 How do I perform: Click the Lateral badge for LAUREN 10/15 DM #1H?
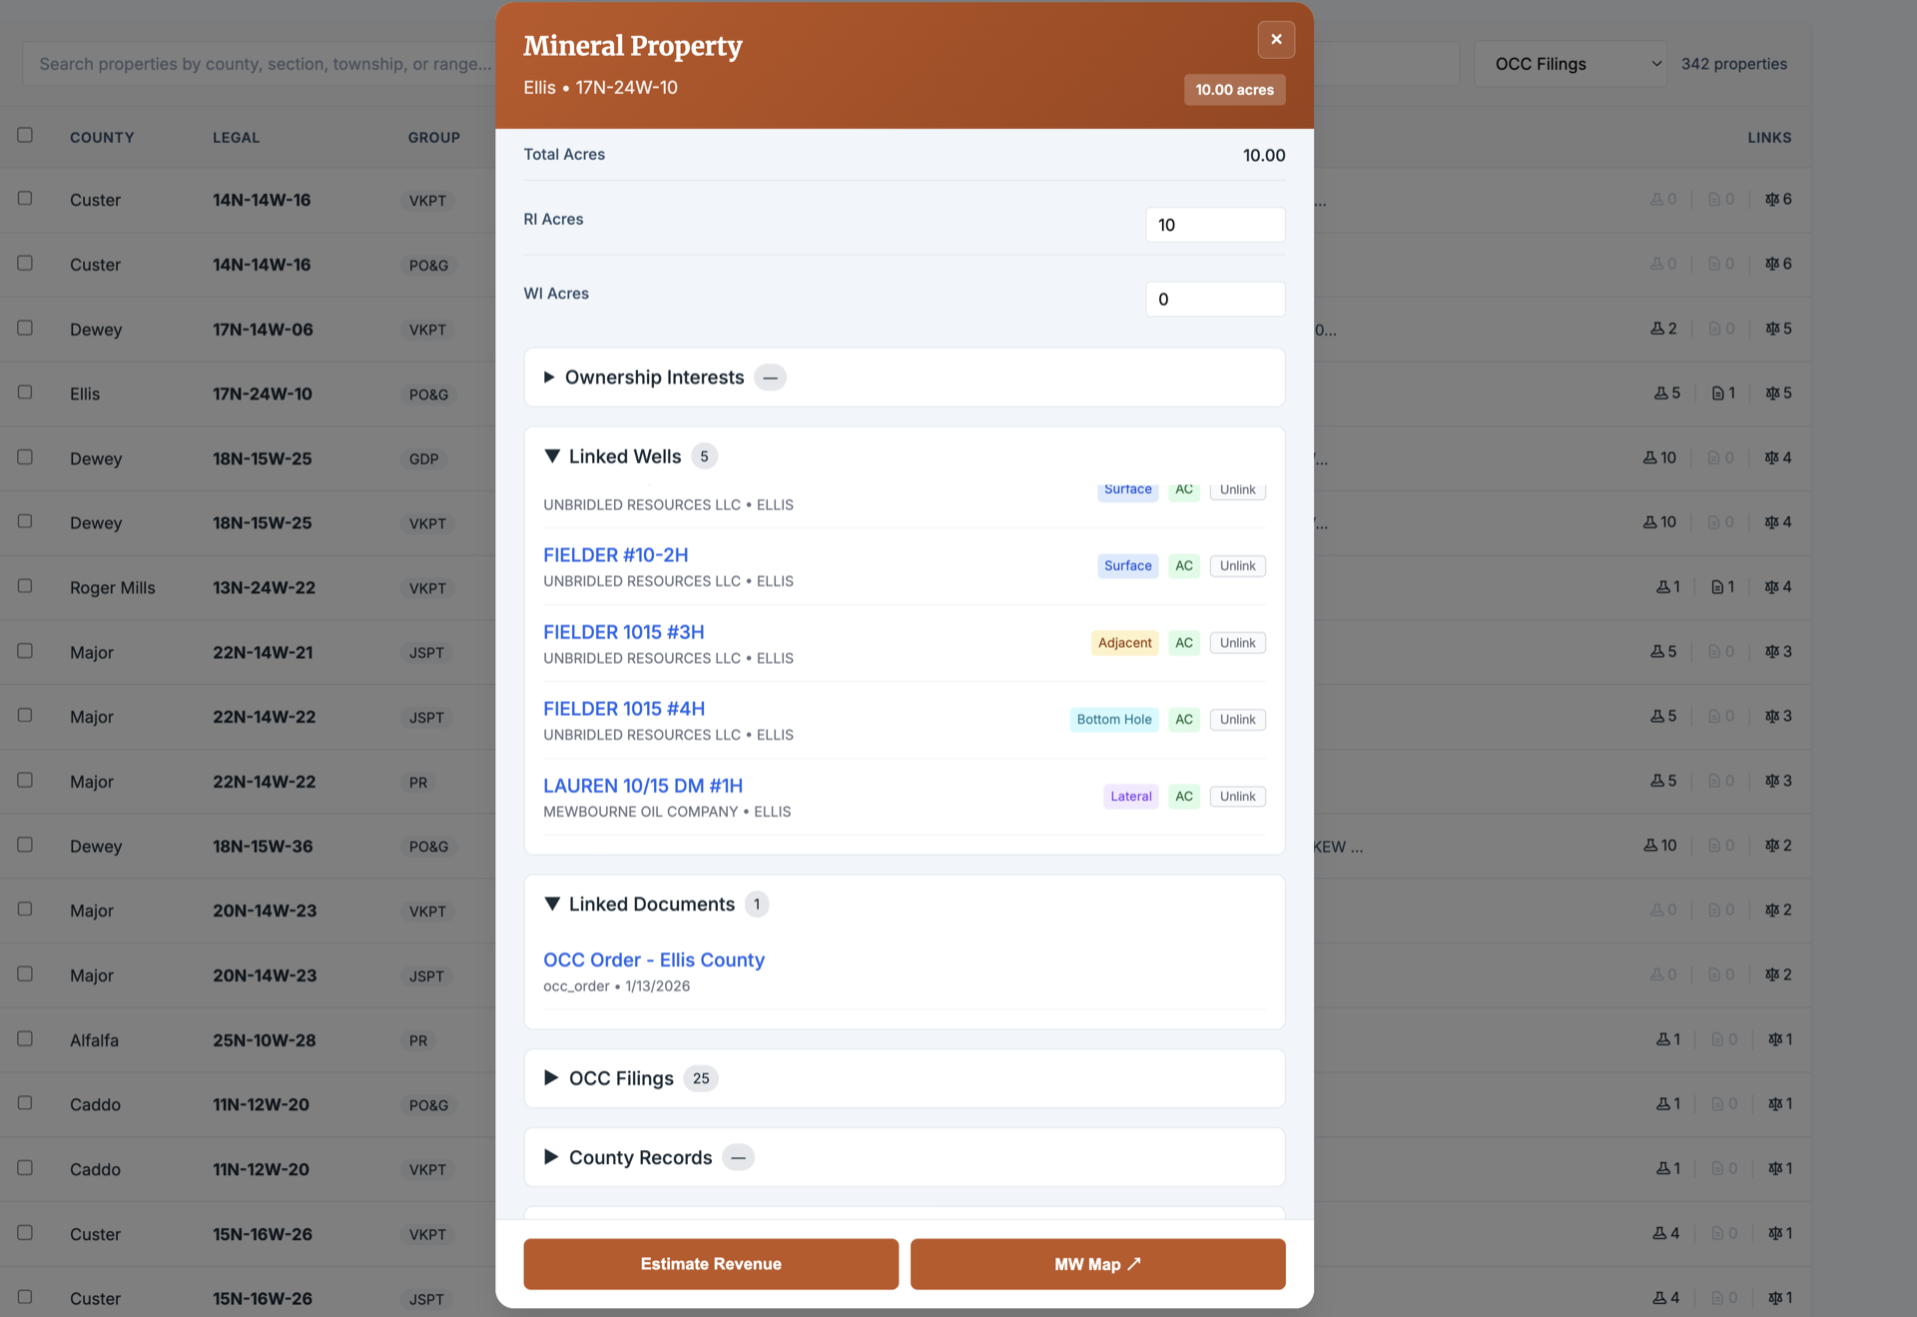tap(1130, 796)
